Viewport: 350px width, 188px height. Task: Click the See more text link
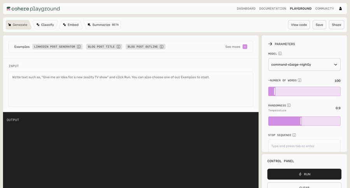233,47
